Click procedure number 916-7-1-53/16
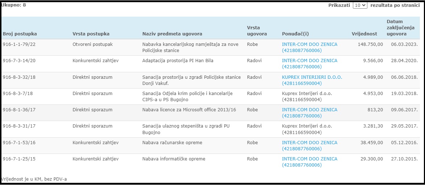Screen dimensions: 425x185 [x=19, y=142]
